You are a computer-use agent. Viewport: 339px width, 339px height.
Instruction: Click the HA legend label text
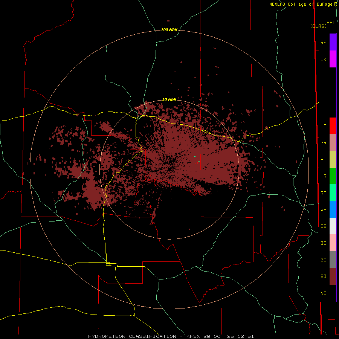(x=323, y=126)
